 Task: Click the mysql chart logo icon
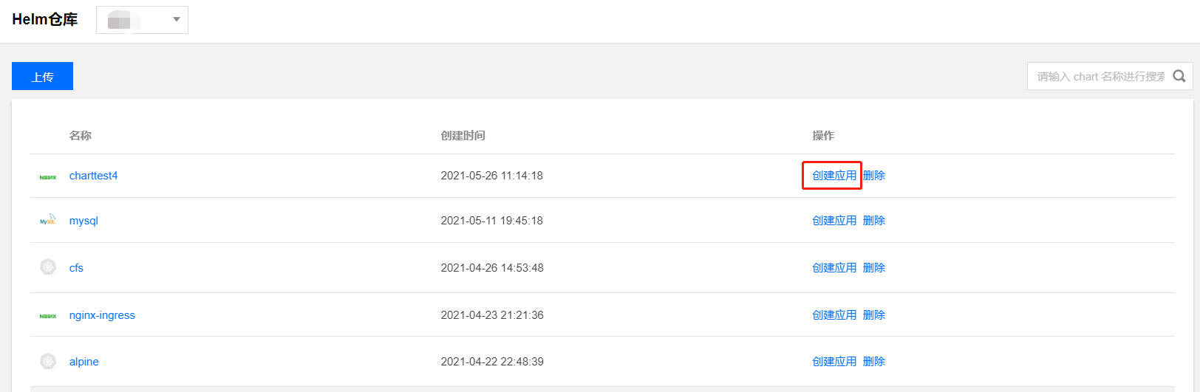coord(48,220)
